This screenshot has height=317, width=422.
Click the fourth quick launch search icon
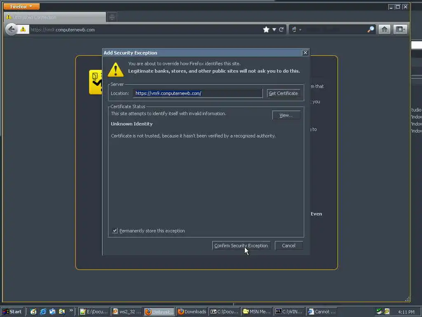[62, 312]
